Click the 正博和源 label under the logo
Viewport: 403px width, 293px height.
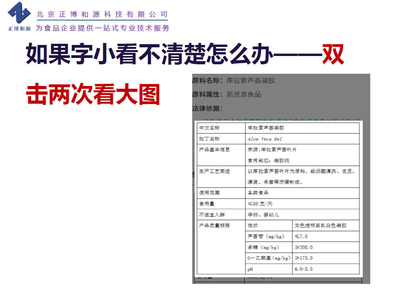(x=19, y=28)
